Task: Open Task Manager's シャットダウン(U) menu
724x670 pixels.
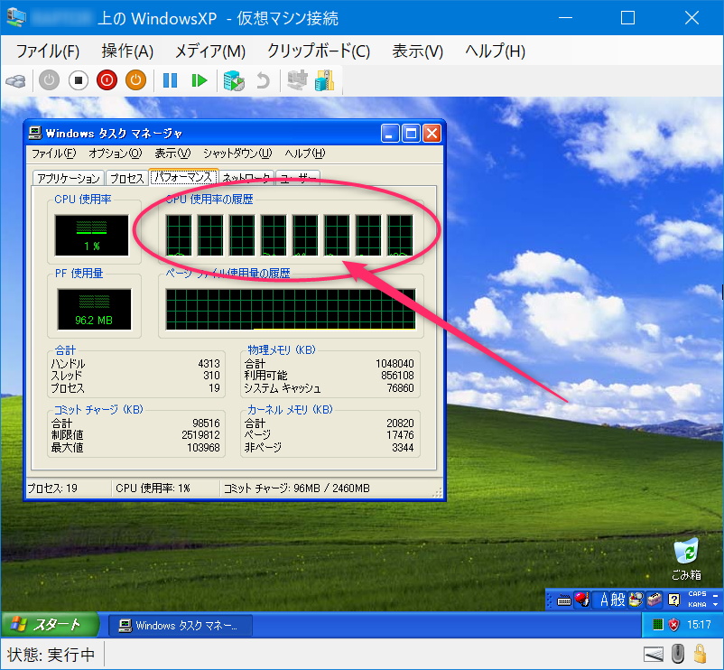Action: pos(237,154)
